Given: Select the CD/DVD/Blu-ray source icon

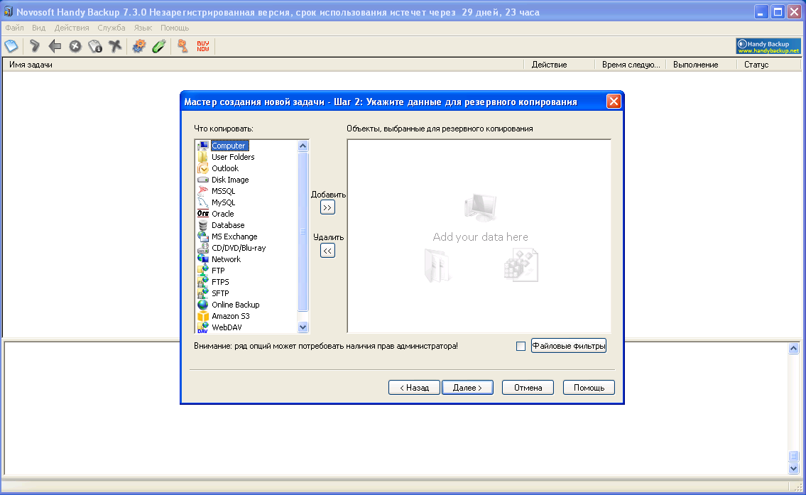Looking at the screenshot, I should [x=203, y=247].
